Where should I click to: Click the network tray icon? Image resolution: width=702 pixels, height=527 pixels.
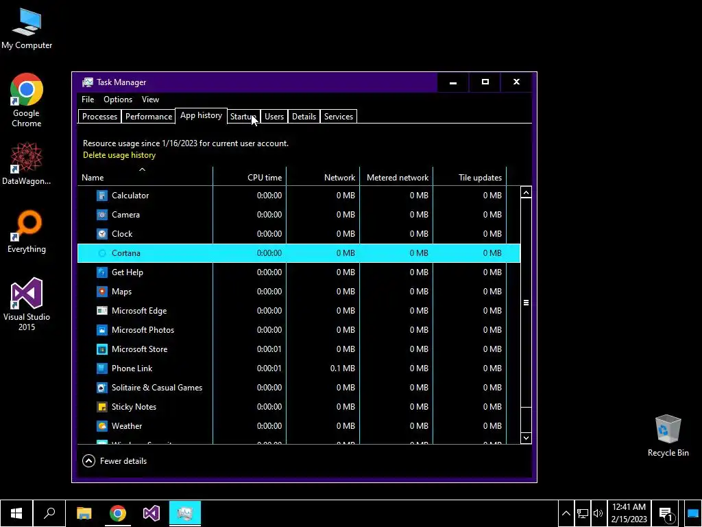[x=583, y=513]
